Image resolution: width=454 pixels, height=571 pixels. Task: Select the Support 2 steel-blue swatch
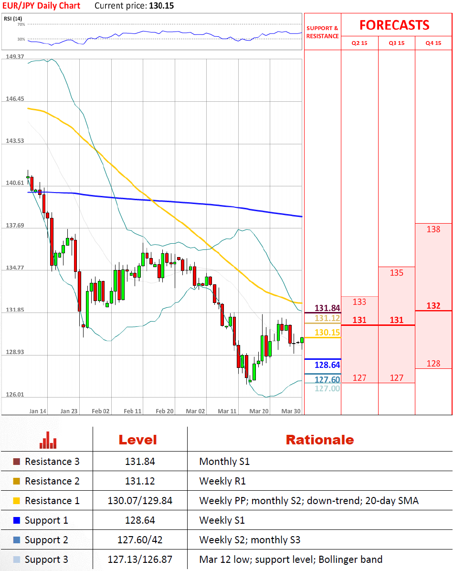[x=16, y=540]
